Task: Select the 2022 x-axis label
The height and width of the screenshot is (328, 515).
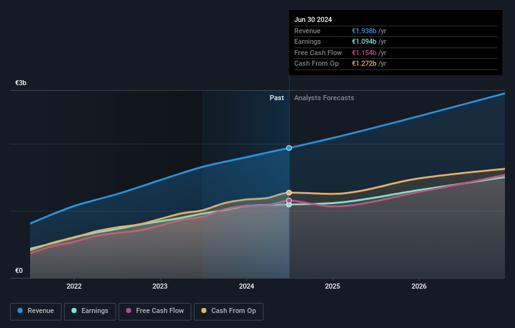Action: pyautogui.click(x=74, y=286)
